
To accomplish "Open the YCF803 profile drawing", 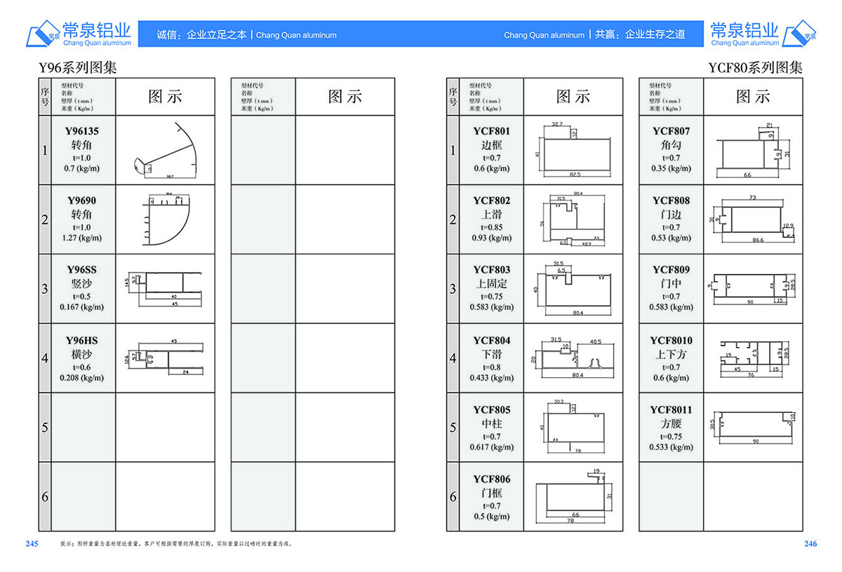I will [573, 288].
